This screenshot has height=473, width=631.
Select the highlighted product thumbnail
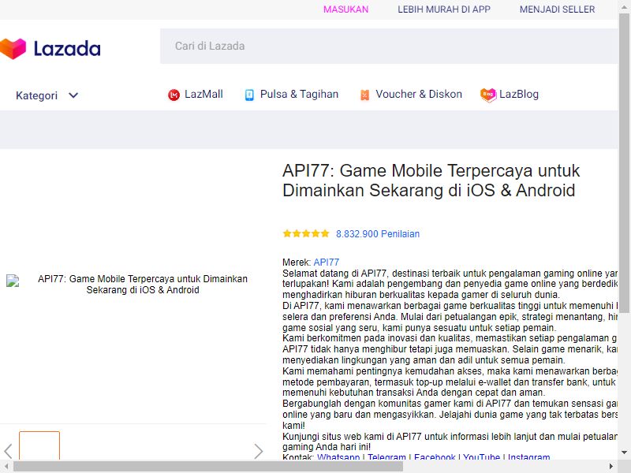[x=39, y=445]
